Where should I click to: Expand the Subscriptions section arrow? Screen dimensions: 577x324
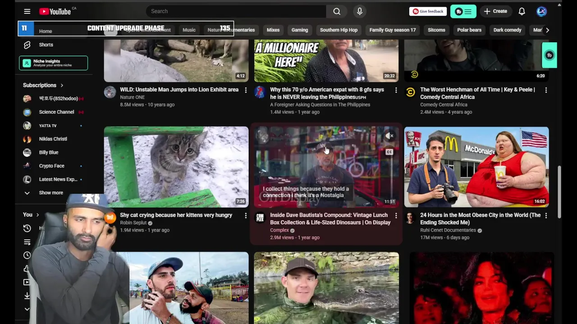62,85
